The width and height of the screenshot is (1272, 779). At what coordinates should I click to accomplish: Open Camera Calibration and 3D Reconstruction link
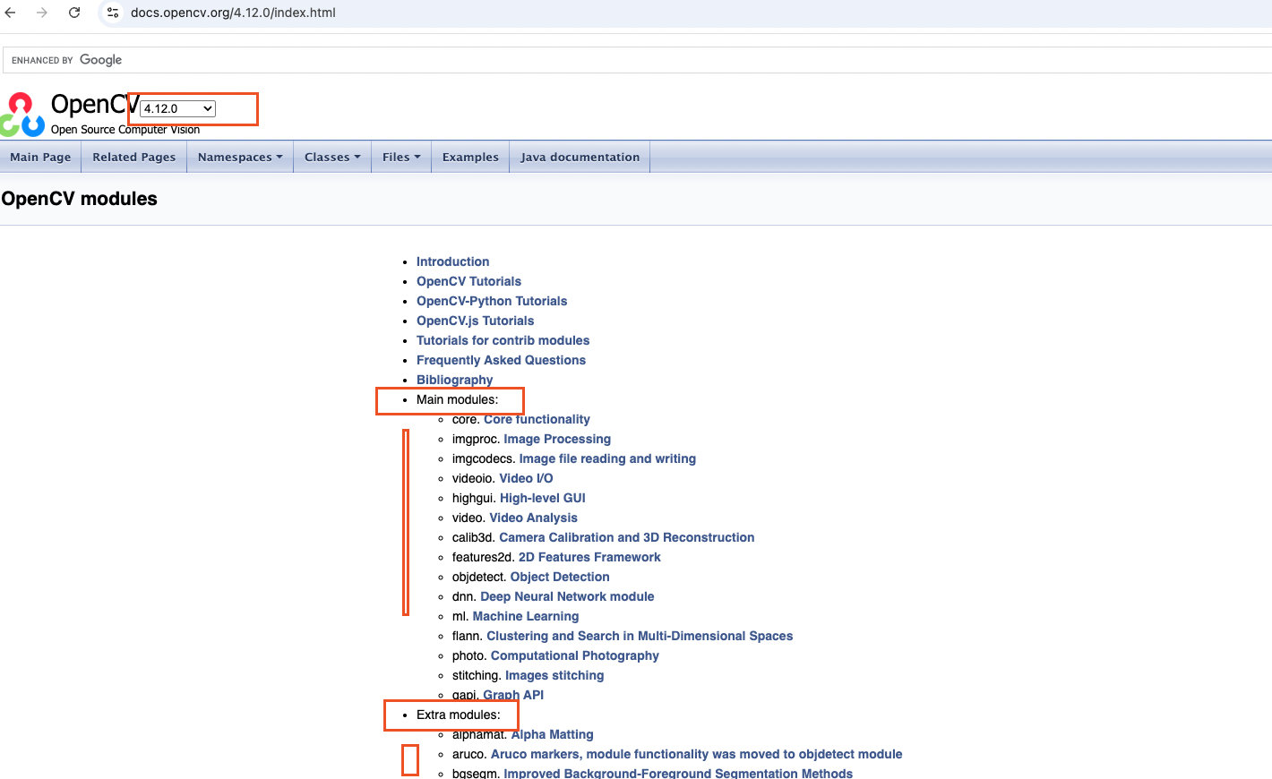[626, 537]
